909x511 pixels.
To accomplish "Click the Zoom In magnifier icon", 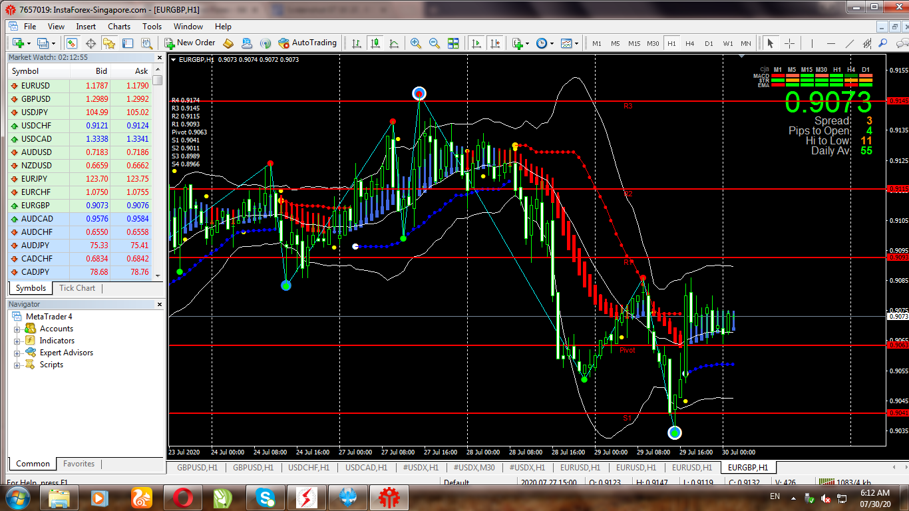I will (x=416, y=43).
